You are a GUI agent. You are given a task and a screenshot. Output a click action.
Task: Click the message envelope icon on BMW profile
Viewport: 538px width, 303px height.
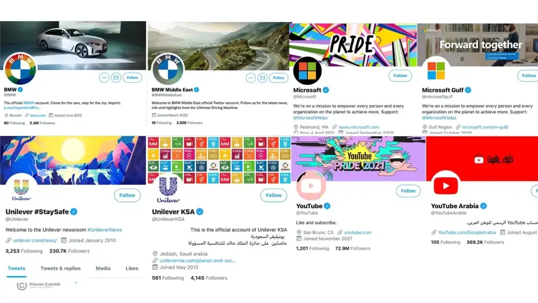pyautogui.click(x=116, y=78)
